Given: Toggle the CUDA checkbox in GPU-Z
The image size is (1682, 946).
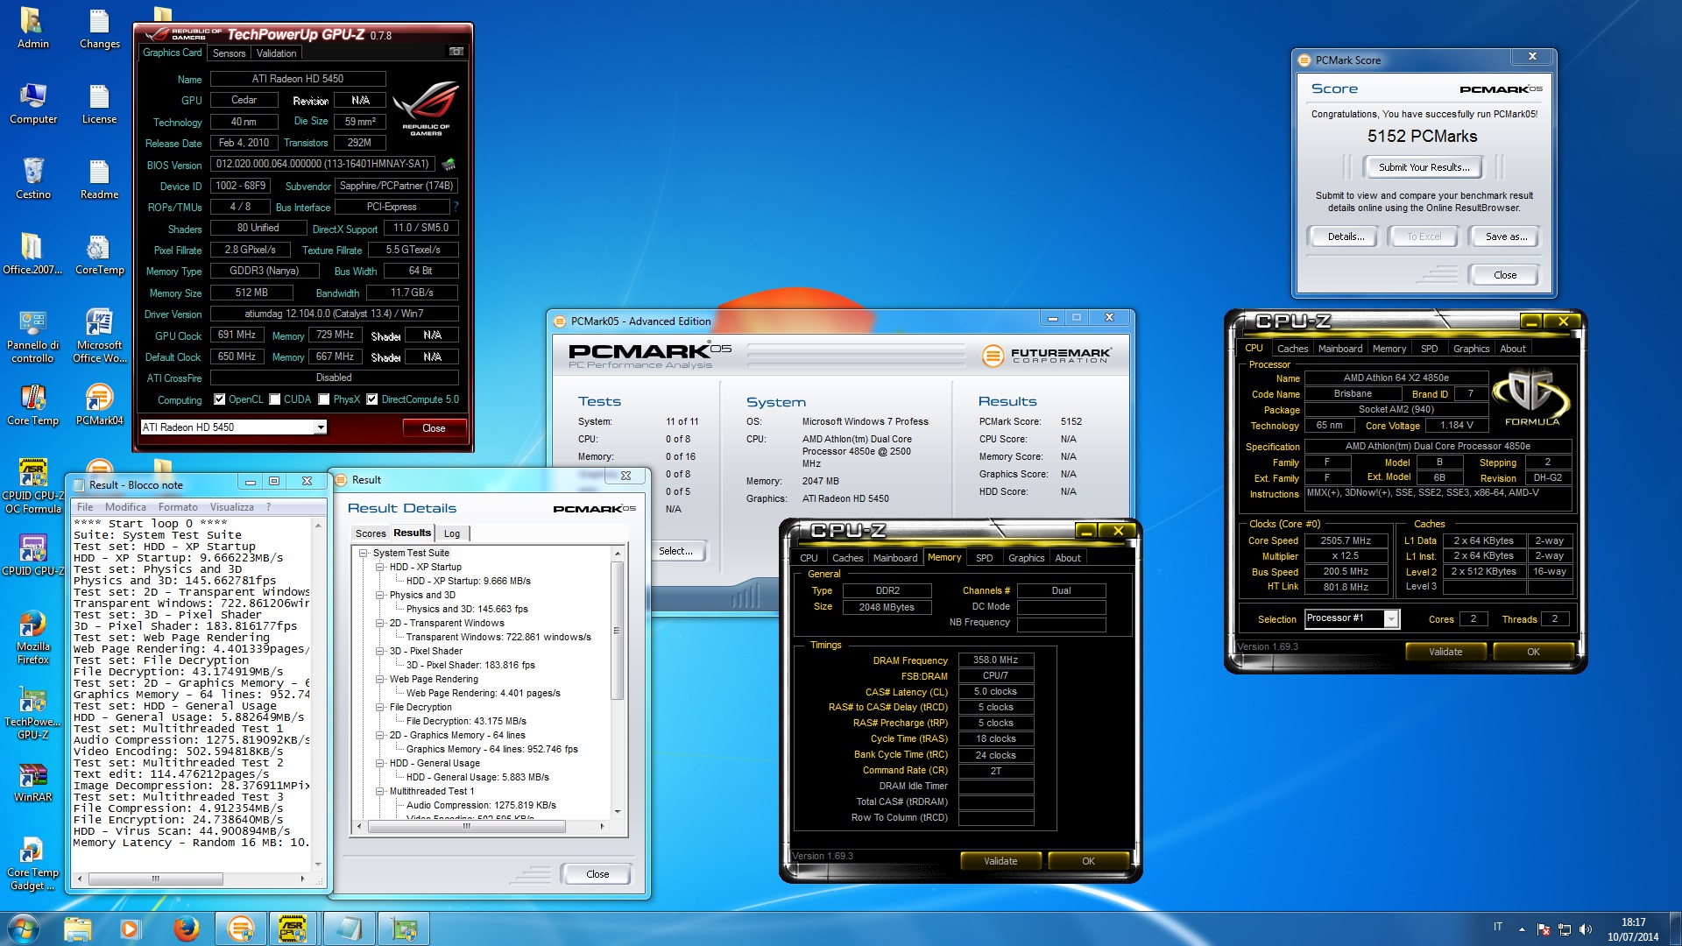Looking at the screenshot, I should click(275, 399).
